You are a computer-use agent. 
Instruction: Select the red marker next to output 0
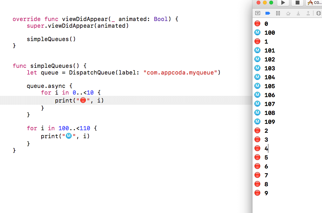tap(257, 23)
